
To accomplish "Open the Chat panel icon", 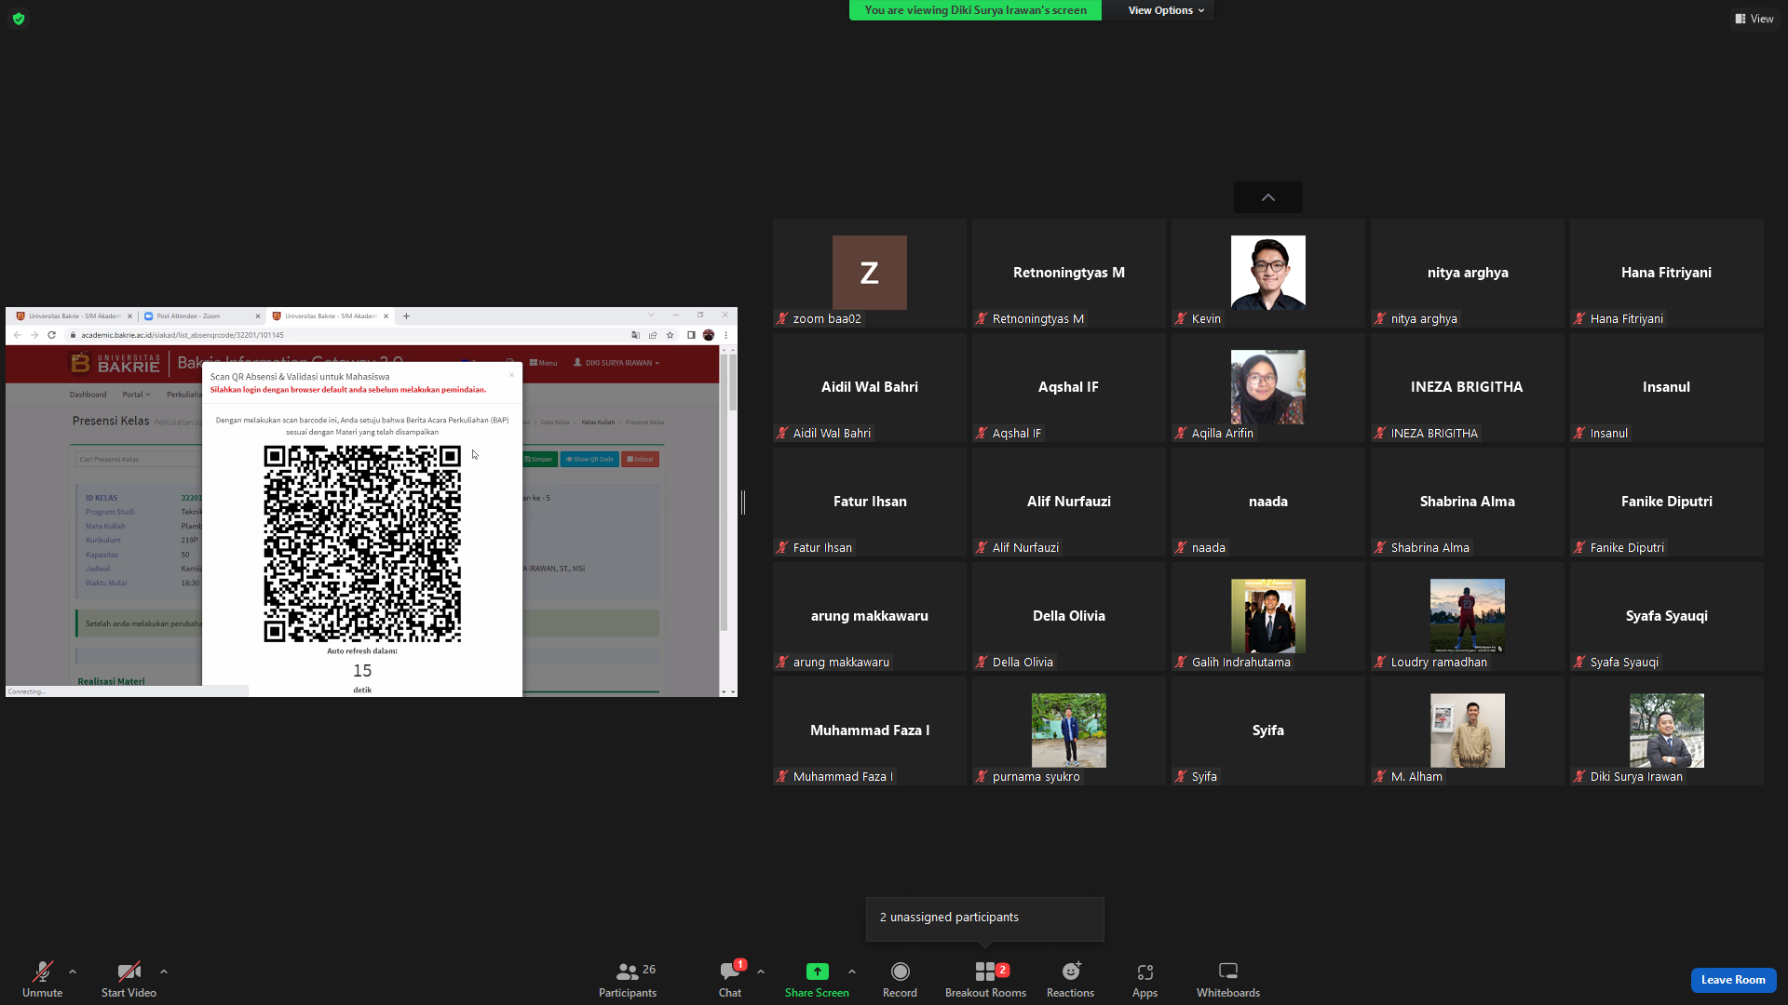I will 729,971.
